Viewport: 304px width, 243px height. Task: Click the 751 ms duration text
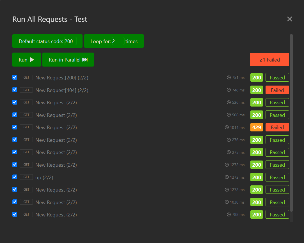[x=238, y=77]
